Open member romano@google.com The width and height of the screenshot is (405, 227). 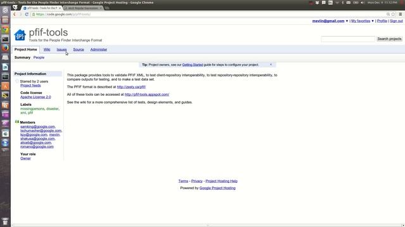37,147
